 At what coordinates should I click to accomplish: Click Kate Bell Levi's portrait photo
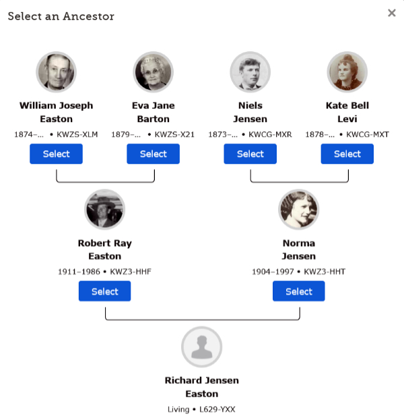point(347,72)
